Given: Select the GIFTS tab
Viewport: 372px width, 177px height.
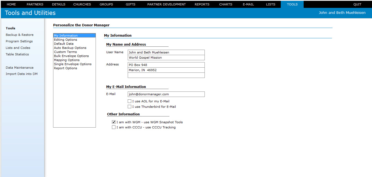Looking at the screenshot, I should point(130,4).
